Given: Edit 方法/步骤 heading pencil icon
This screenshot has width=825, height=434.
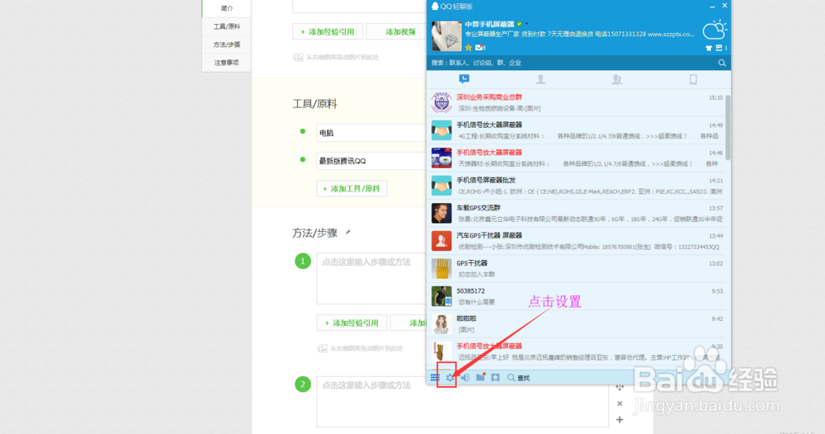Looking at the screenshot, I should [348, 233].
